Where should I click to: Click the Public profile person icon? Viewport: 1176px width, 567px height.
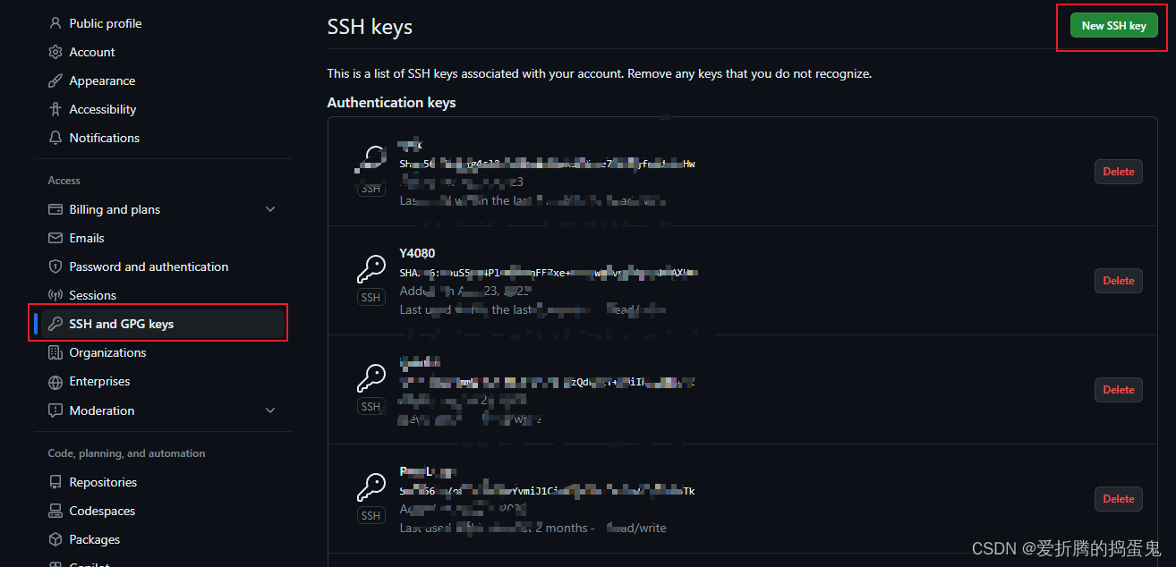pos(55,23)
